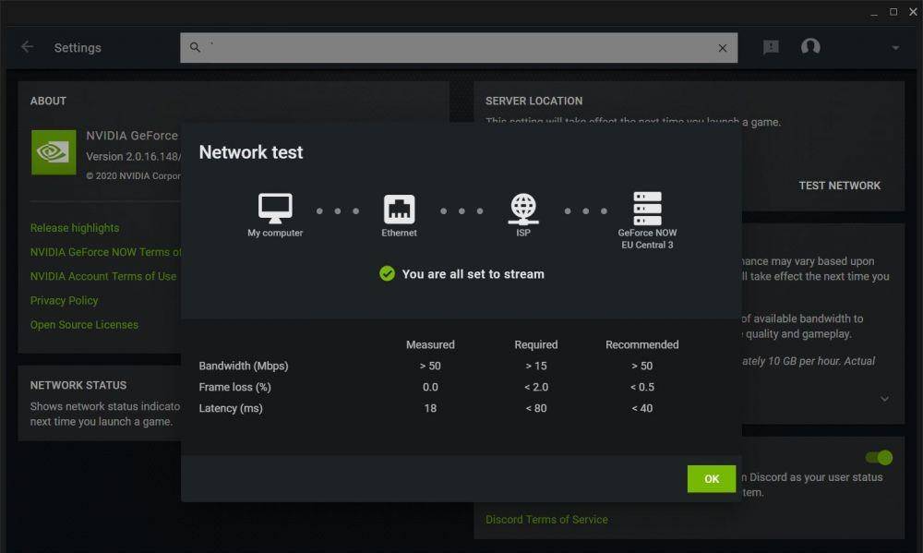Click the 'Recommended' column header
This screenshot has height=553, width=923.
pyautogui.click(x=641, y=344)
